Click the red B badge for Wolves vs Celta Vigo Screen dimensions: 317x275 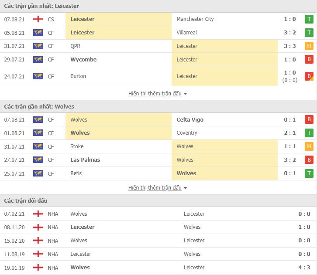(309, 119)
